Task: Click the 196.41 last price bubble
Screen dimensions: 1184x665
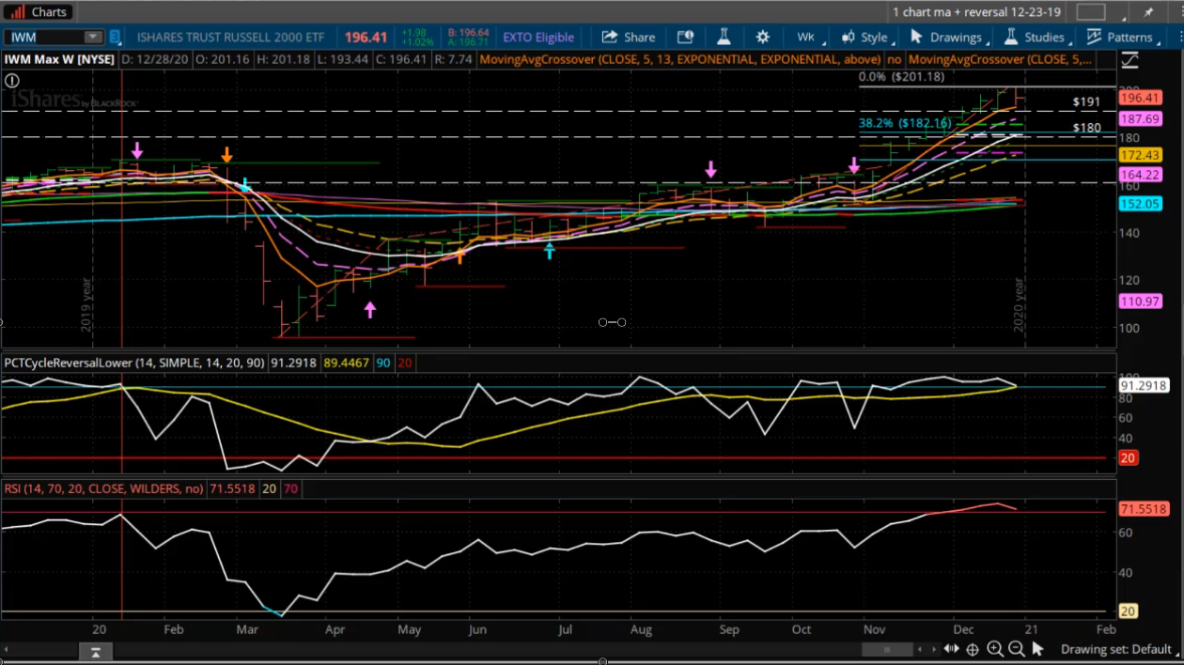Action: 1141,98
